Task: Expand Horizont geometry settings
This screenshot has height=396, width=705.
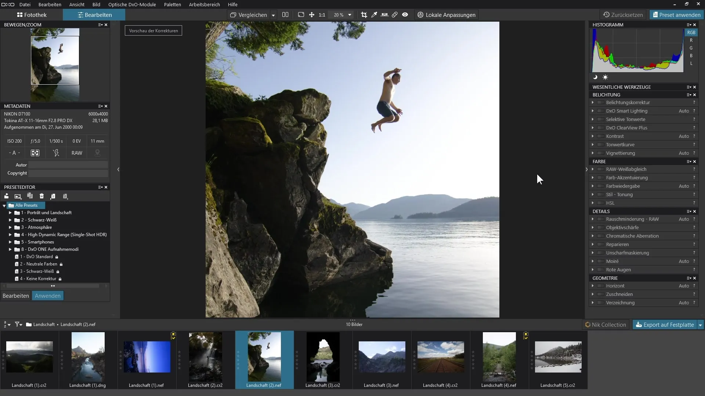Action: (x=593, y=286)
